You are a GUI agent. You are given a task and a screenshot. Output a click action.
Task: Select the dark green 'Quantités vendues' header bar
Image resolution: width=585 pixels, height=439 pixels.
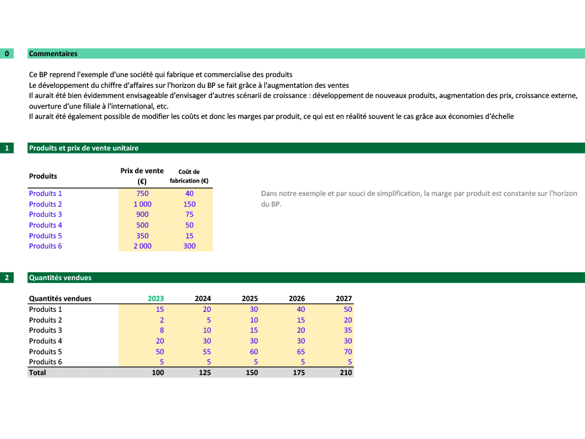306,277
